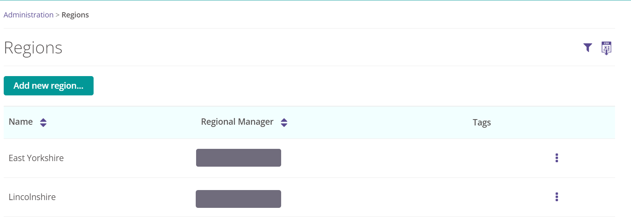The width and height of the screenshot is (631, 219).
Task: Open the regions filter funnel icon
Action: 588,48
